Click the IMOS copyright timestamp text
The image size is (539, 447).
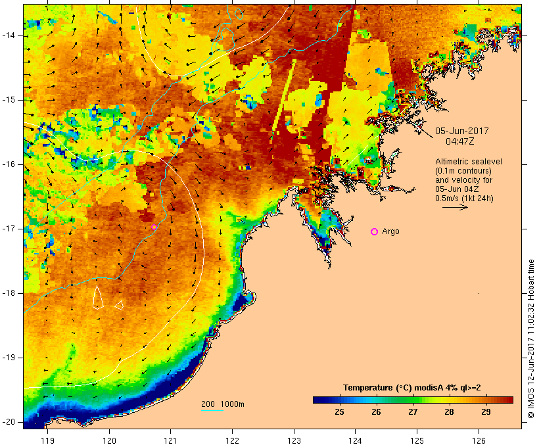[531, 339]
